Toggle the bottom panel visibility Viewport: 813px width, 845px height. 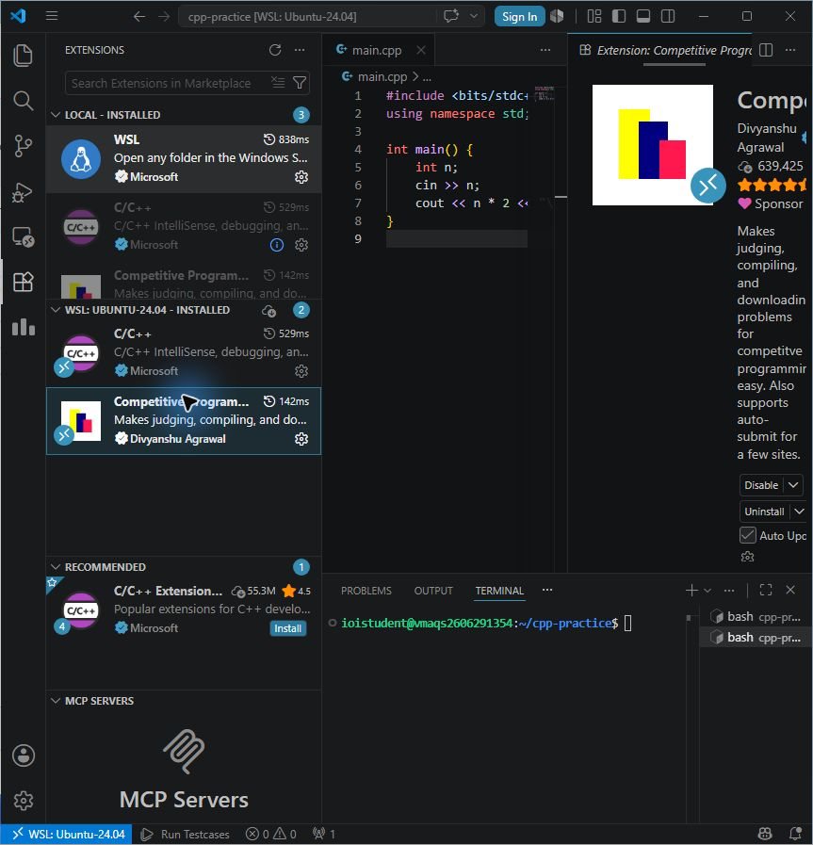click(x=643, y=16)
